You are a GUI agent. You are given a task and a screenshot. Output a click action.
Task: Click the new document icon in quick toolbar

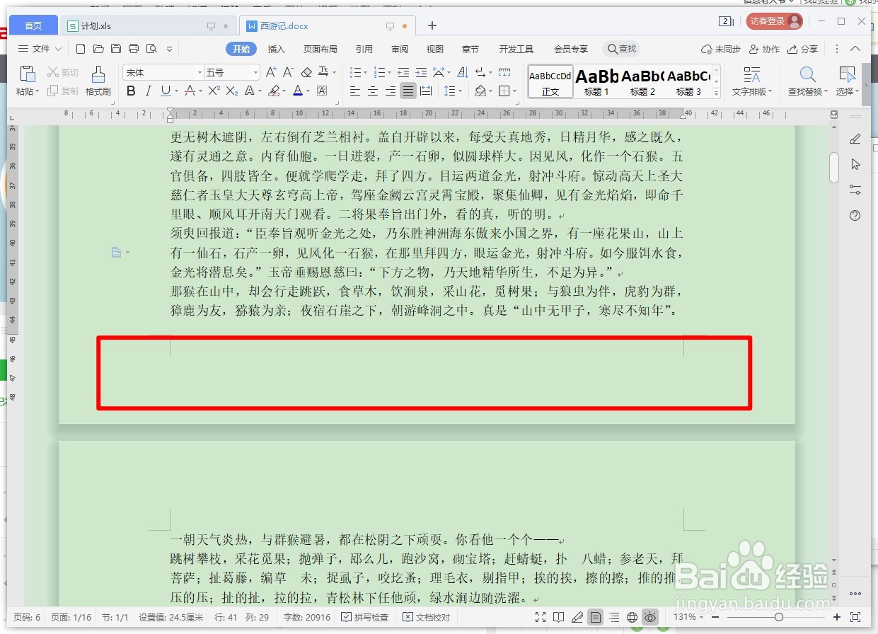coord(81,49)
